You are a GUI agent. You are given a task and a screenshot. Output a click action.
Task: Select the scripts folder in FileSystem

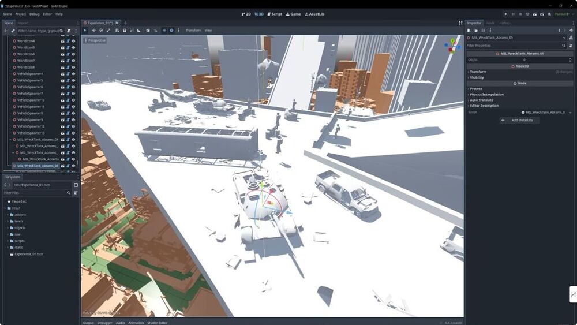[20, 241]
